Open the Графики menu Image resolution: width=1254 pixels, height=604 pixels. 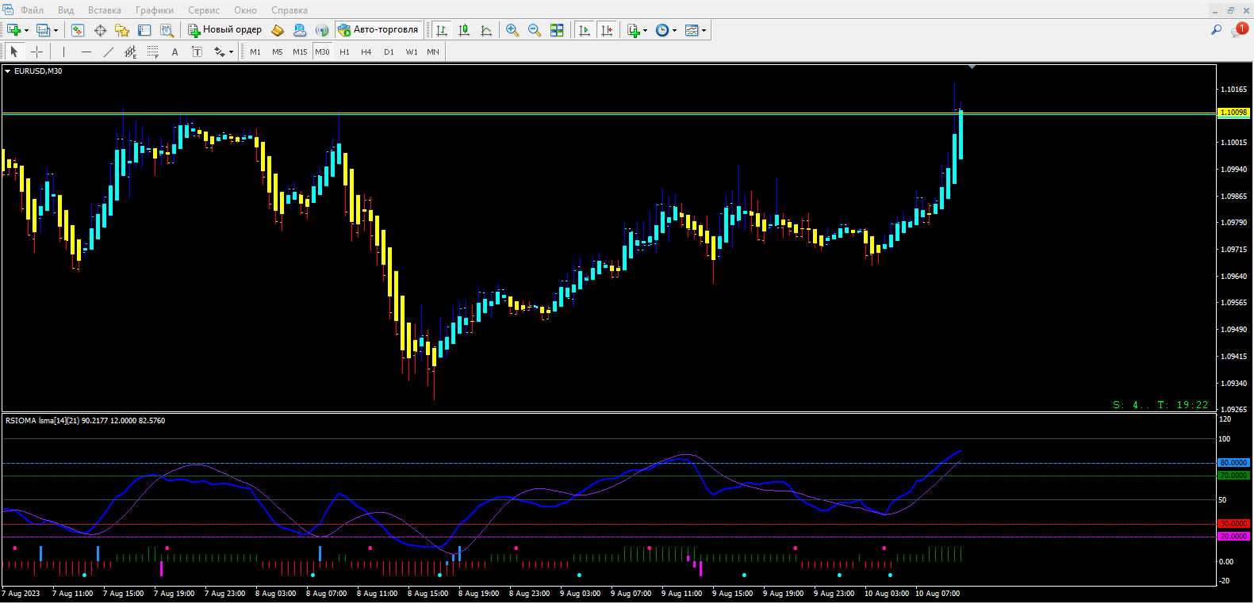[155, 10]
